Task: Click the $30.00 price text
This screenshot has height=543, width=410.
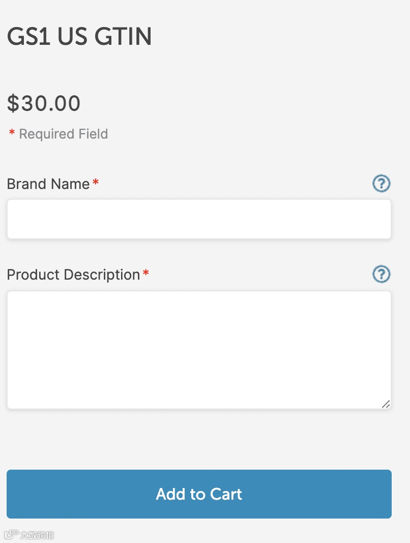Action: click(x=44, y=104)
